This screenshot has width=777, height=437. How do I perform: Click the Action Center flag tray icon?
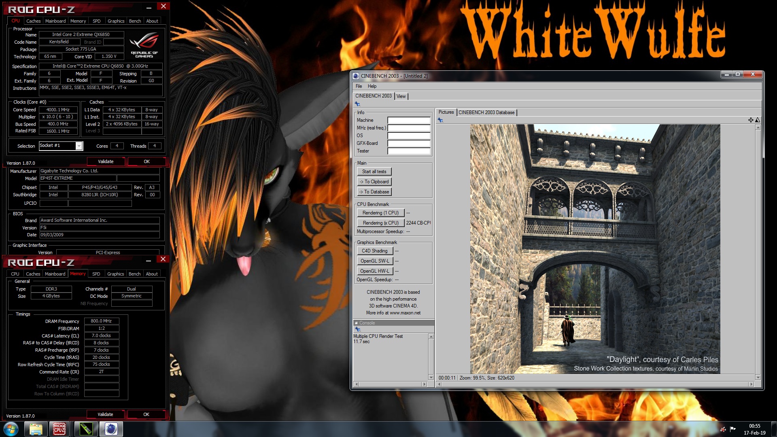tap(732, 429)
